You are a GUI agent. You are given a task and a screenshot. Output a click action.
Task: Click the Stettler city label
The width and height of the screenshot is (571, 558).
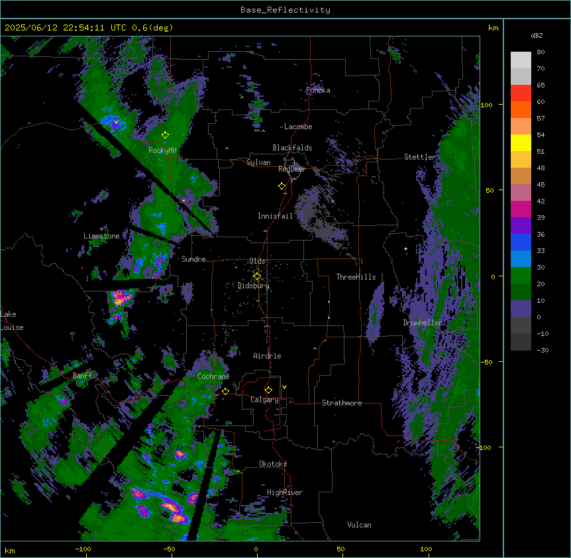[420, 157]
